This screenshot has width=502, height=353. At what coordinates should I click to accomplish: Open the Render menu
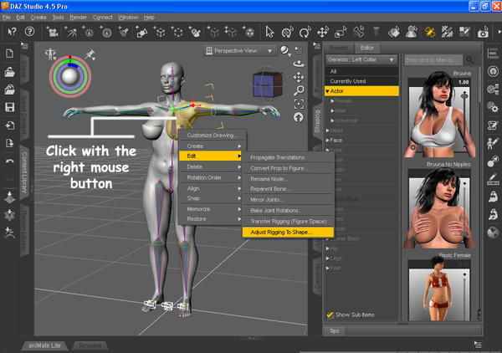tap(78, 18)
